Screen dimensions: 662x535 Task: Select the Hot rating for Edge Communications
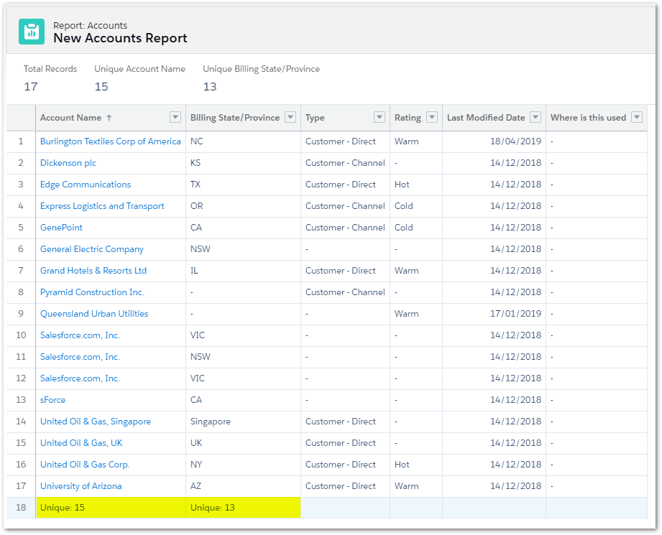pos(416,185)
